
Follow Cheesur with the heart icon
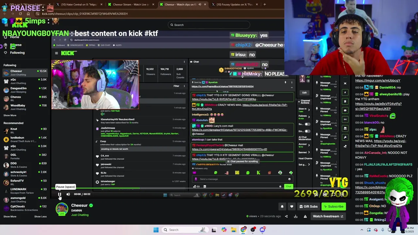tap(292, 206)
